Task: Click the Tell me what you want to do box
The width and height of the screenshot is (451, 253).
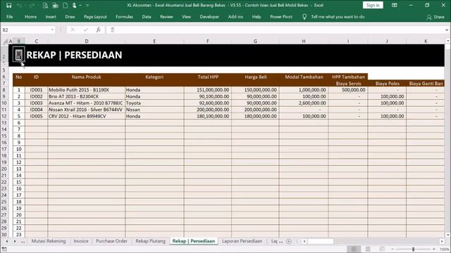Action: tap(338, 17)
